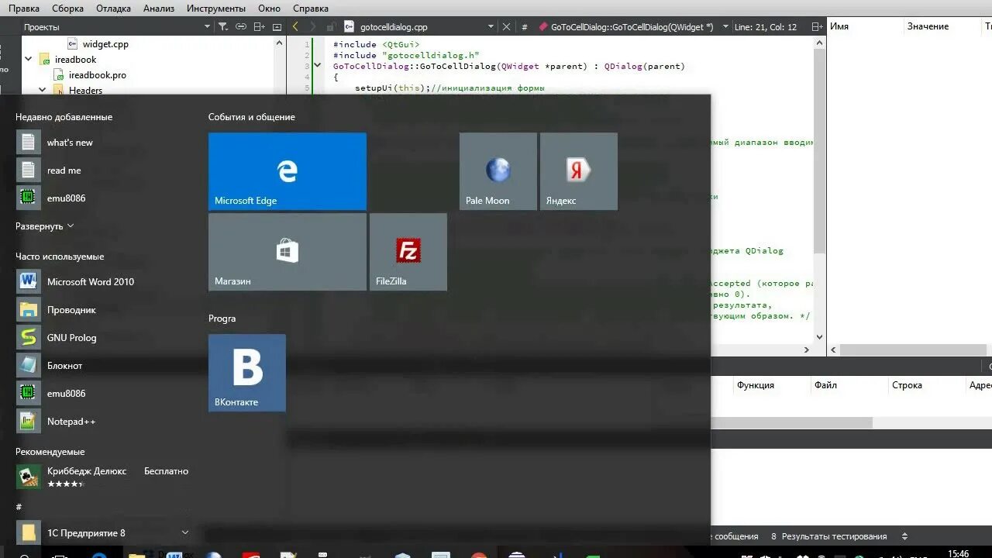Open the Инструменты menu
The image size is (992, 558).
pos(216,9)
